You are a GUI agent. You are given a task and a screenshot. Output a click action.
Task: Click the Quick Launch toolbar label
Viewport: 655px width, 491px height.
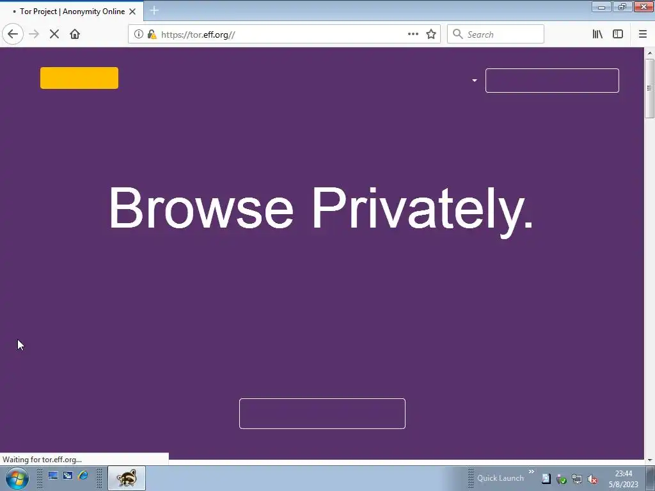pos(500,478)
